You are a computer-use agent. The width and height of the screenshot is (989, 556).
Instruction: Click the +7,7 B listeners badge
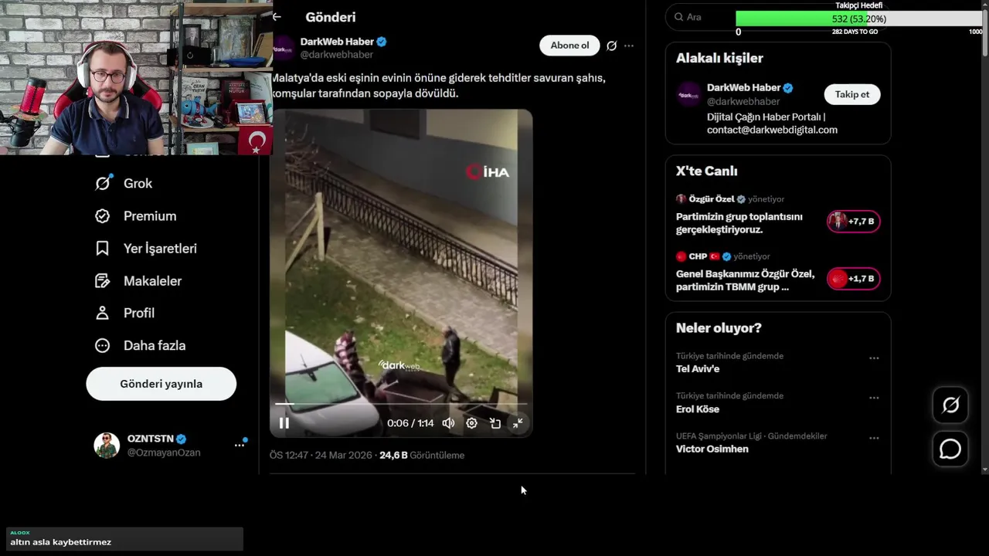[854, 222]
